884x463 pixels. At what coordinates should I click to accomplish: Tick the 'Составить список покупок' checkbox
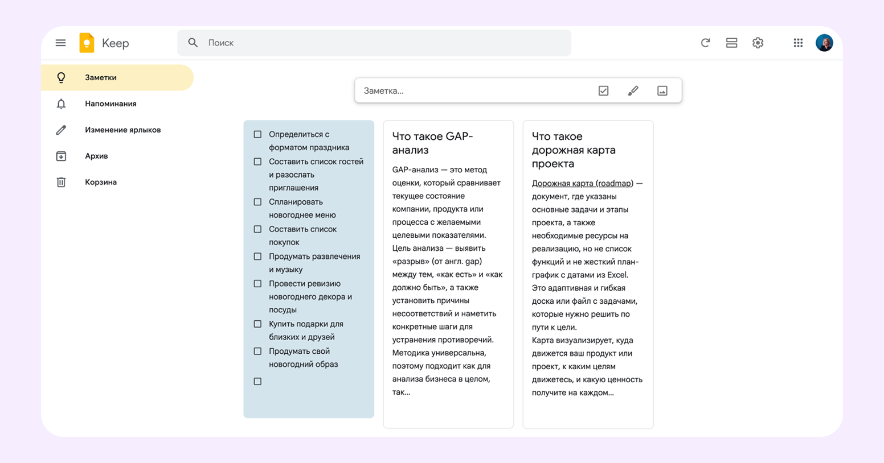click(257, 229)
